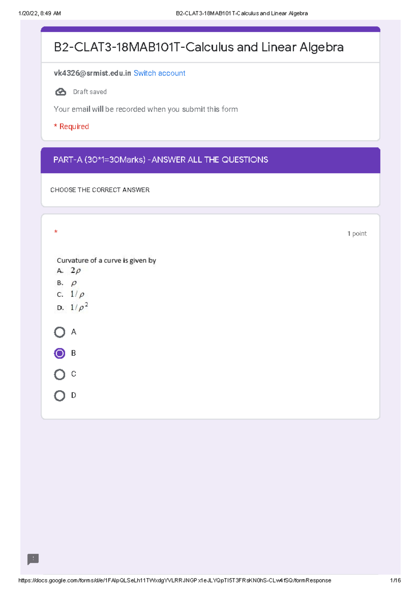Click the form title heading in card
This screenshot has width=420, height=594.
coord(198,47)
